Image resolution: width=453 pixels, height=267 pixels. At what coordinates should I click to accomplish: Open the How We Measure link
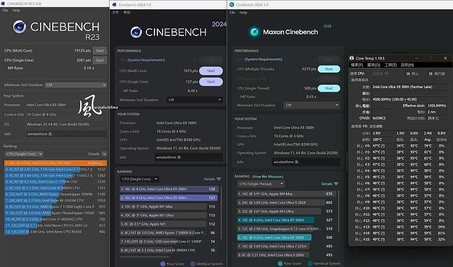coord(268,176)
